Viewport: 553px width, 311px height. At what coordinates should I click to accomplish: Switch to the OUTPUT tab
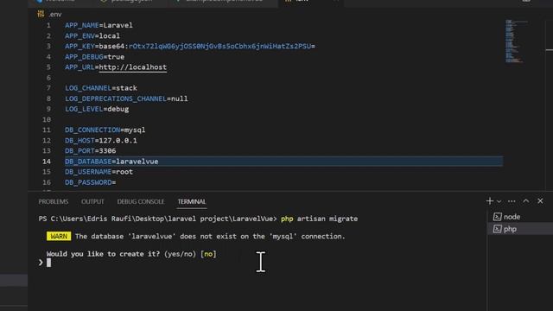click(92, 201)
